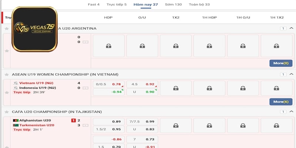This screenshot has height=148, width=296.
Task: Switch to the Trực tiếp 5 tab
Action: pyautogui.click(x=117, y=4)
